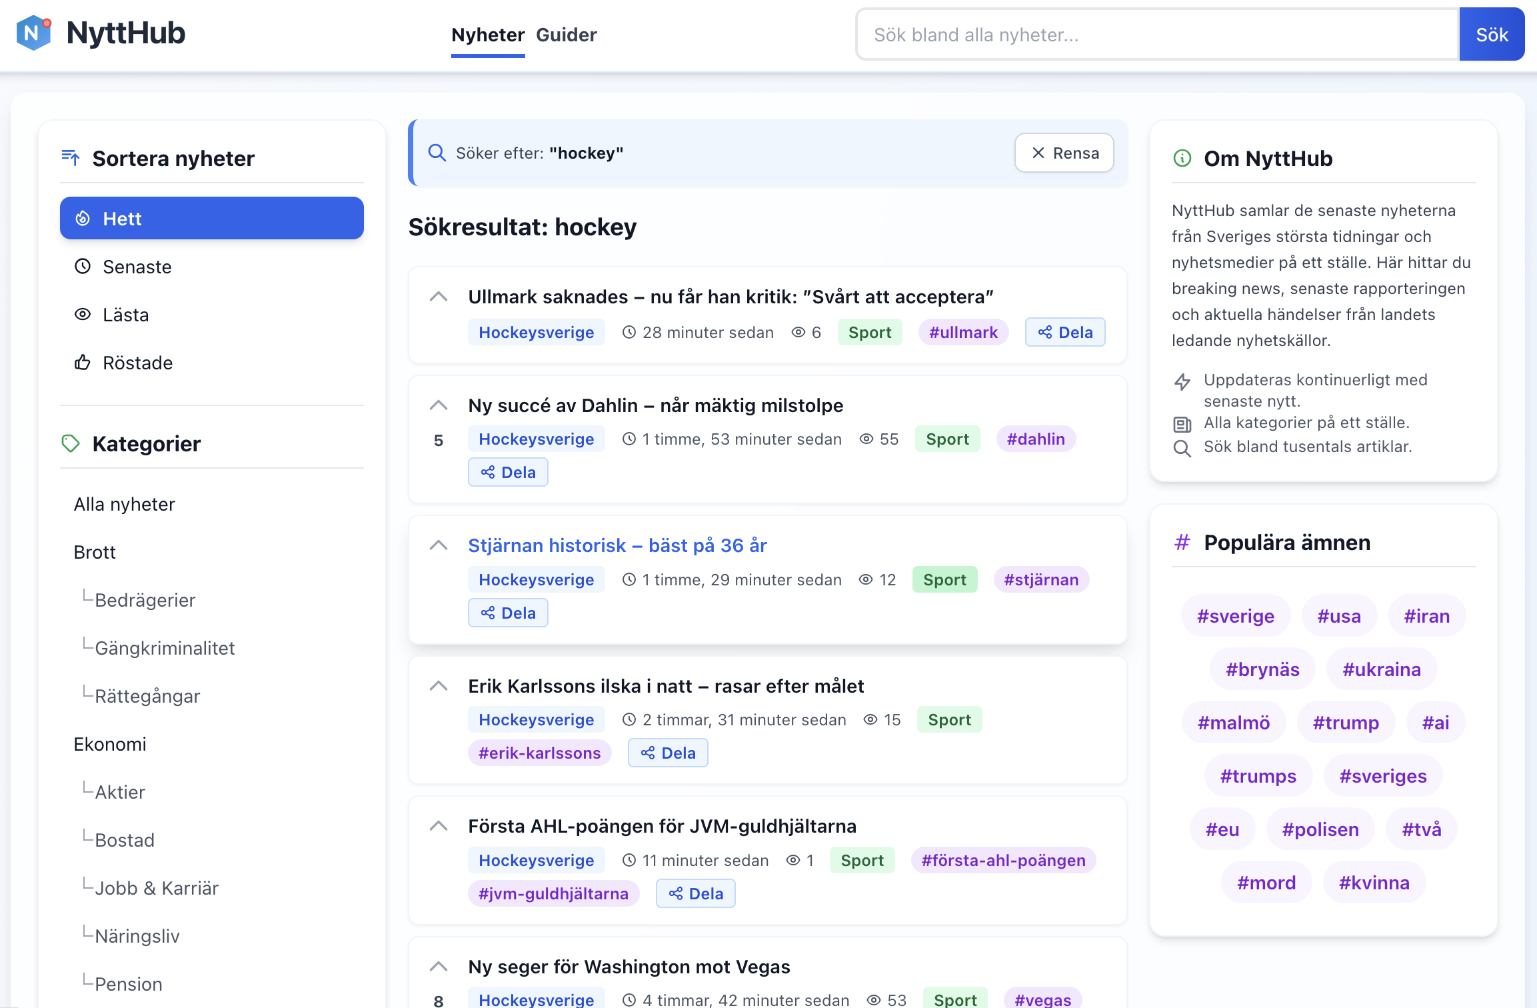This screenshot has width=1537, height=1008.
Task: Select the Hett sorting option
Action: [212, 218]
